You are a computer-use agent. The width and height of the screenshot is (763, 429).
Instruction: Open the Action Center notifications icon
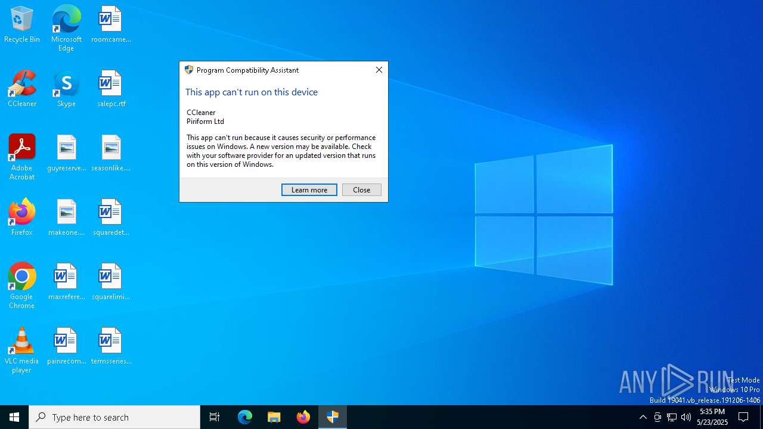tap(743, 417)
